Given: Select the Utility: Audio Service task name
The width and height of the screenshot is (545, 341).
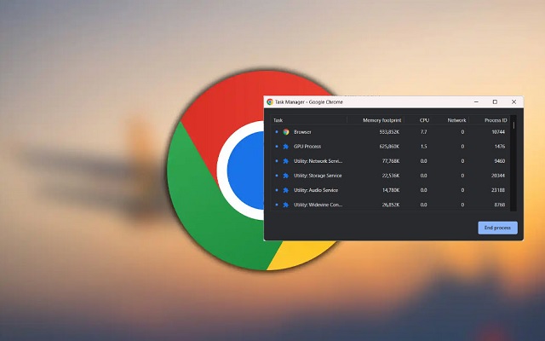Looking at the screenshot, I should coord(316,190).
